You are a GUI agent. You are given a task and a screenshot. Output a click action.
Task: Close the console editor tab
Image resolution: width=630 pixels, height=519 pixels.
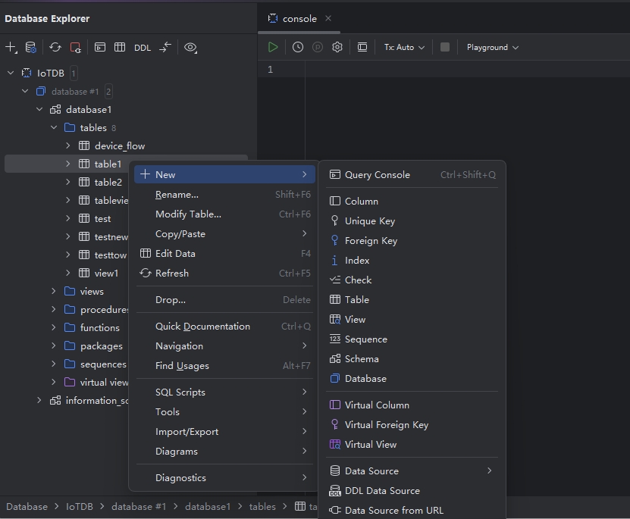(328, 18)
